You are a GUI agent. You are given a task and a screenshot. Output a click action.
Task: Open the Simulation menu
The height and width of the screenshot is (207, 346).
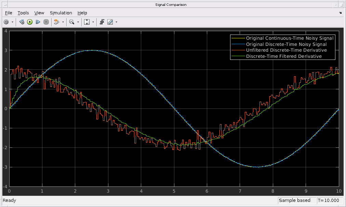pos(61,13)
